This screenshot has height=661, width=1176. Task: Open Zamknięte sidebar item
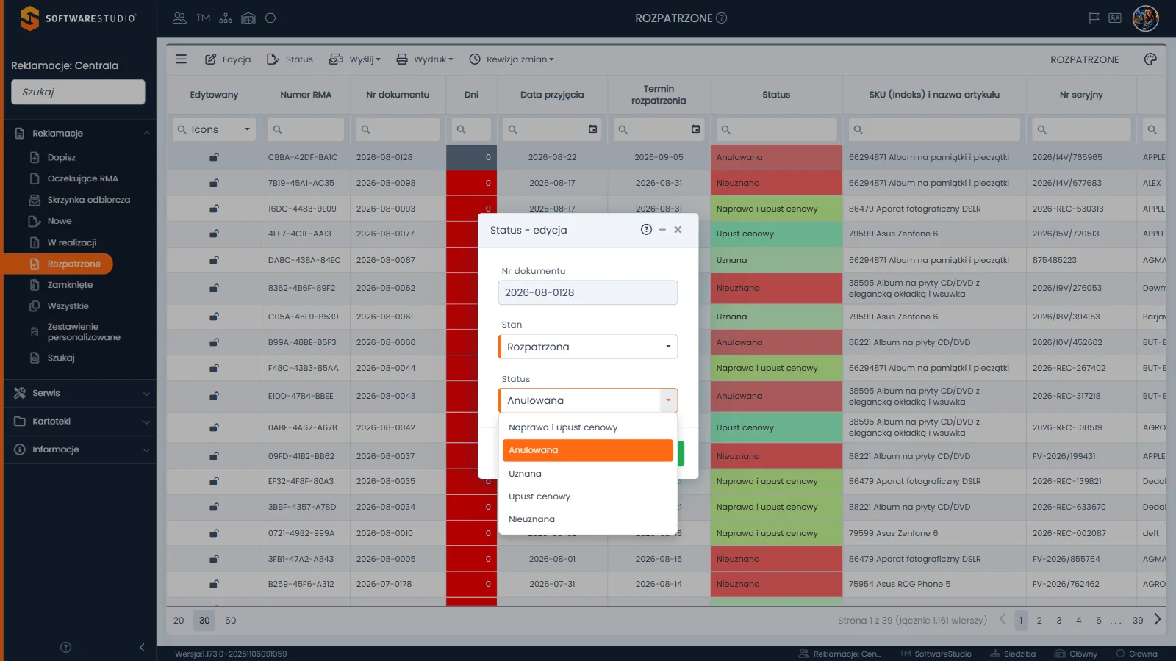70,285
